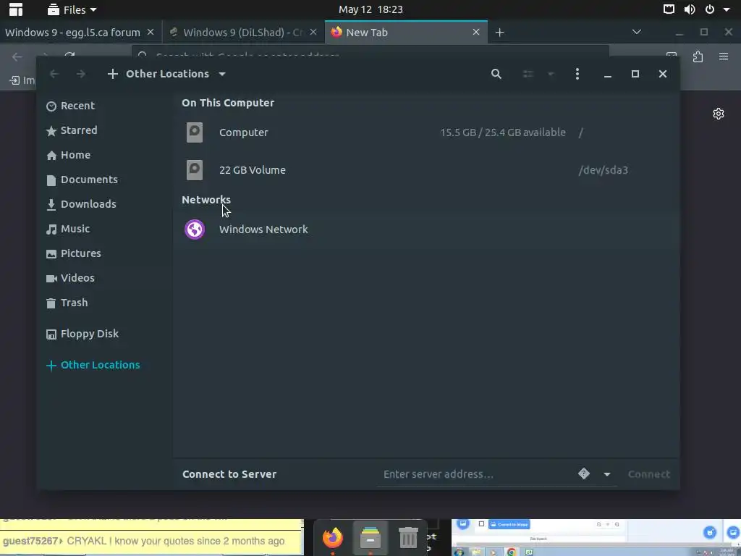
Task: Open Downloads folder in sidebar
Action: pos(81,204)
